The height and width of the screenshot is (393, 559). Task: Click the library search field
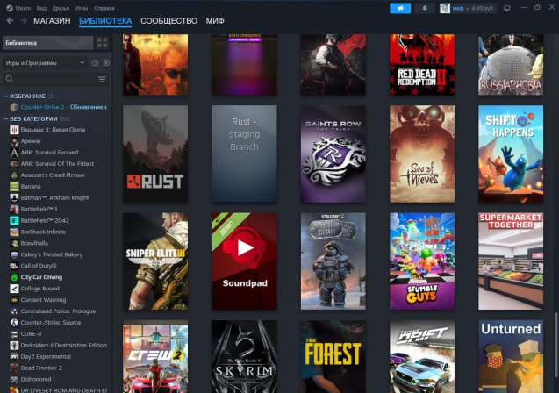pyautogui.click(x=48, y=79)
